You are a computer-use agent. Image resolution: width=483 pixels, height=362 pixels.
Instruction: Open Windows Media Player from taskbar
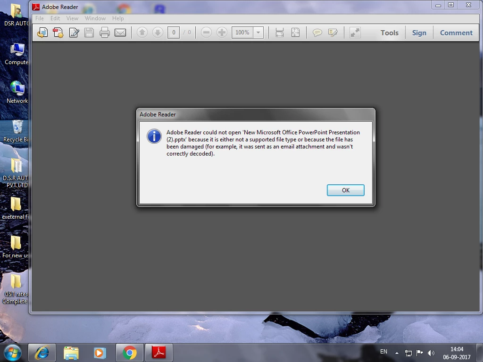click(x=100, y=353)
